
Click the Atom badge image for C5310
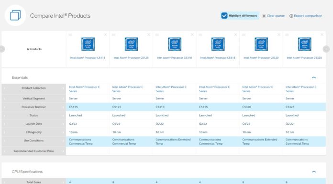click(x=175, y=44)
